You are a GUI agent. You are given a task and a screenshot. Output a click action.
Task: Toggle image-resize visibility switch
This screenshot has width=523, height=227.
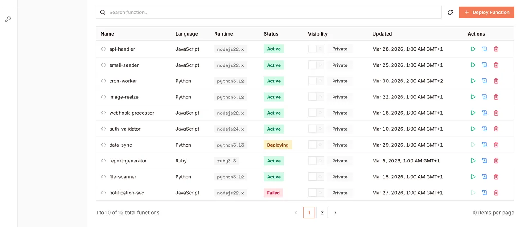tap(316, 97)
